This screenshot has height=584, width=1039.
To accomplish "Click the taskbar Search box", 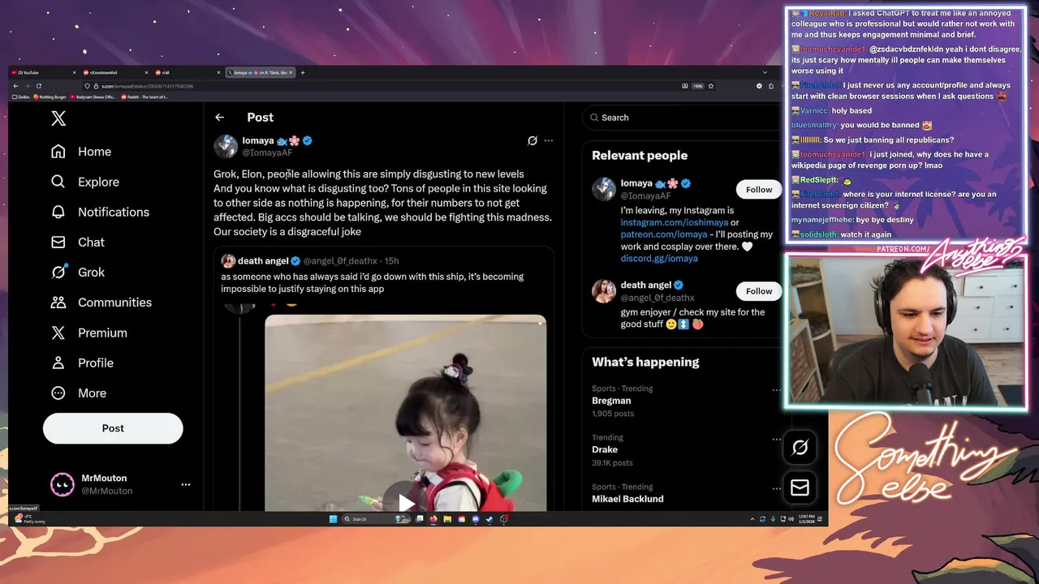I will 376,519.
